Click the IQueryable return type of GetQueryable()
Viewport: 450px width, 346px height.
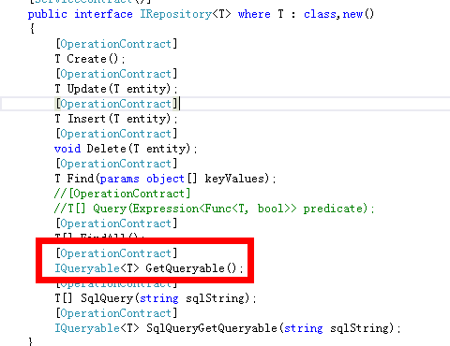pos(87,268)
